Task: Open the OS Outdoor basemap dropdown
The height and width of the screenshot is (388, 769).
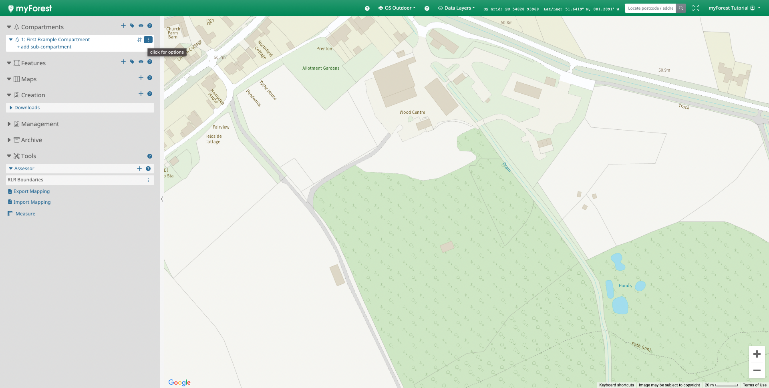Action: 397,8
